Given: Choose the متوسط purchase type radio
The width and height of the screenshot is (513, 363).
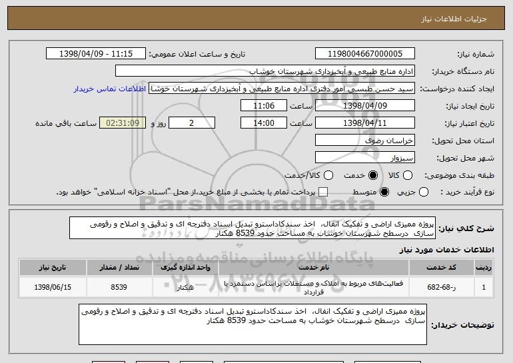Looking at the screenshot, I should pyautogui.click(x=384, y=192).
